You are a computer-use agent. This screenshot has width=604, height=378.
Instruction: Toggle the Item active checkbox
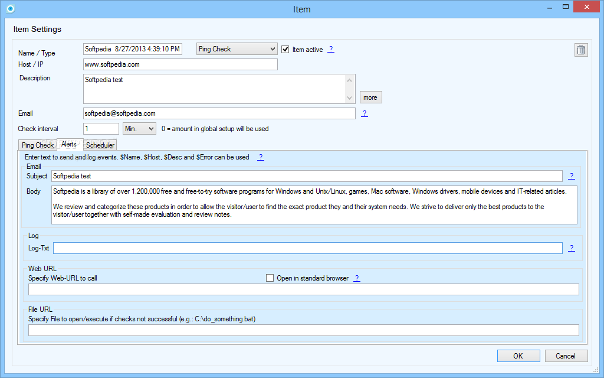(x=285, y=50)
